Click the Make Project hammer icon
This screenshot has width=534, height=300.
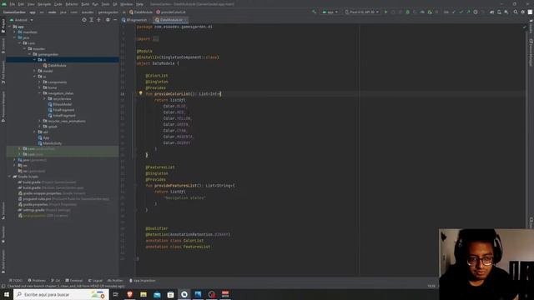click(314, 12)
